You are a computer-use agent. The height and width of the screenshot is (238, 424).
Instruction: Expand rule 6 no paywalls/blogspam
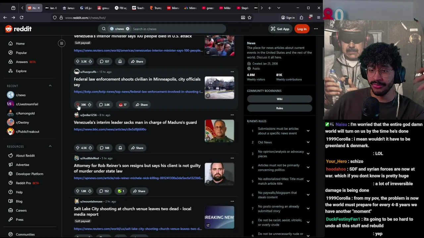click(x=308, y=195)
